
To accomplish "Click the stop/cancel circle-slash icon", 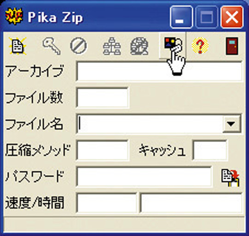I will [x=78, y=46].
